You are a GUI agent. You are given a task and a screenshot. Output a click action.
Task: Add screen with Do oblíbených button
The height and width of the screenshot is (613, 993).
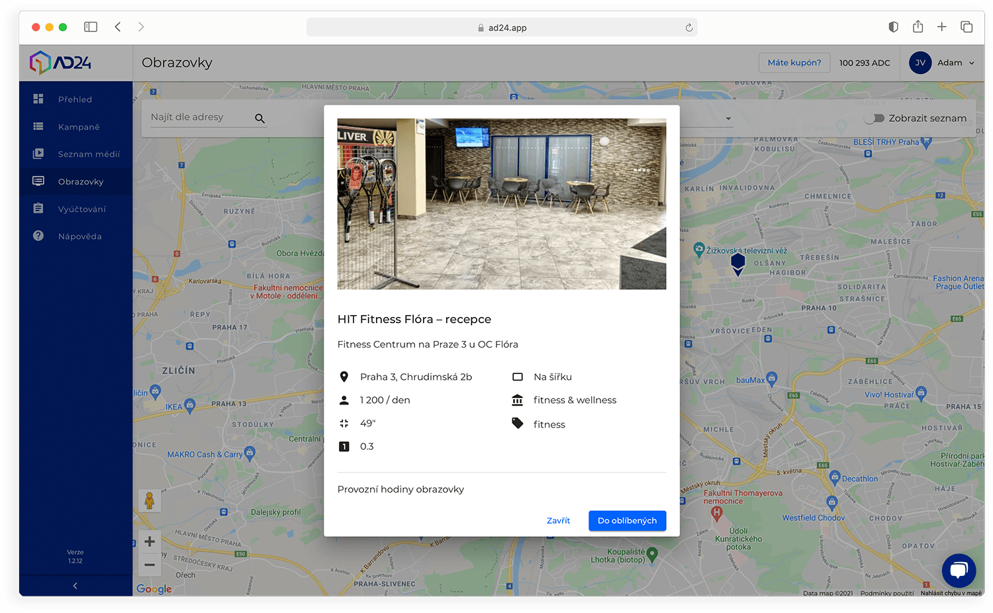click(627, 521)
